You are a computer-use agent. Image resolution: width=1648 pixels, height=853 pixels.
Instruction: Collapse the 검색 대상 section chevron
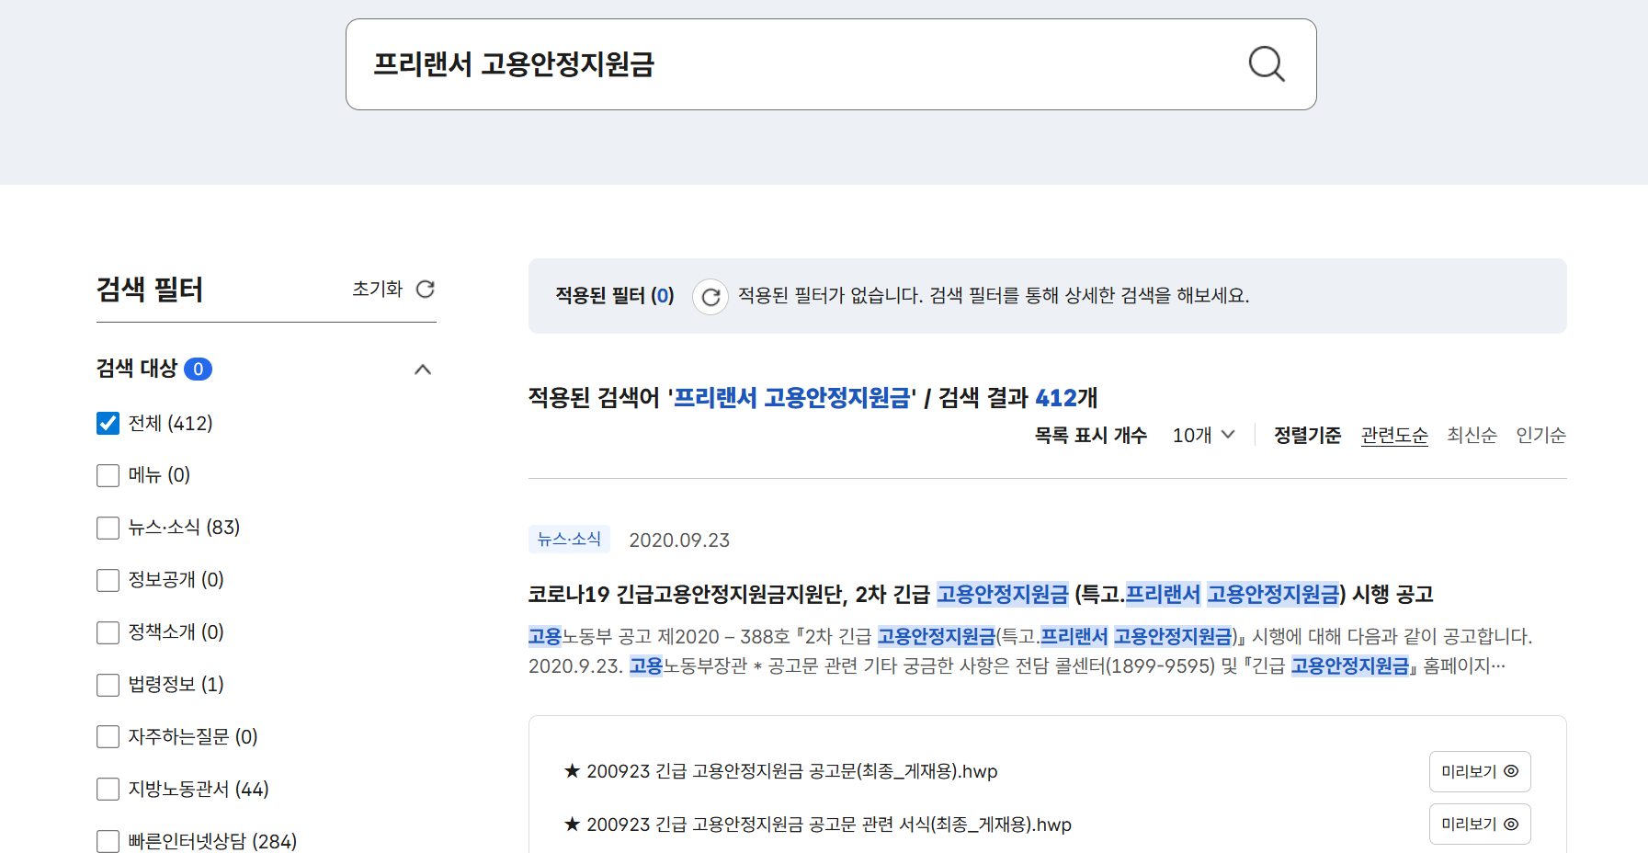pyautogui.click(x=423, y=370)
